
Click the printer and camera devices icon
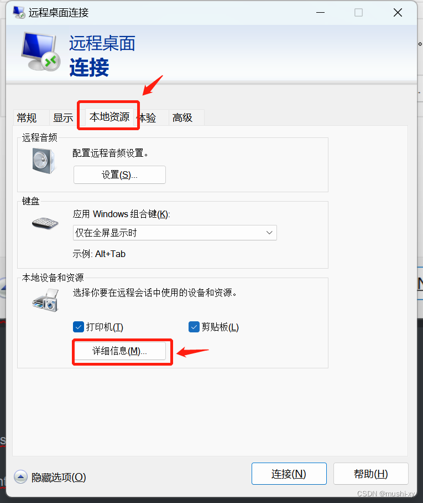[45, 300]
